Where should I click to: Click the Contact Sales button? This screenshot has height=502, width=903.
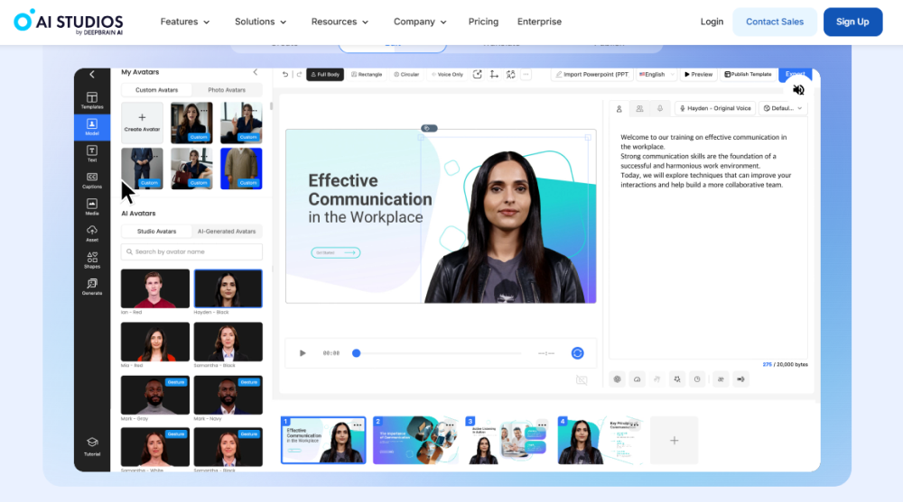coord(775,22)
